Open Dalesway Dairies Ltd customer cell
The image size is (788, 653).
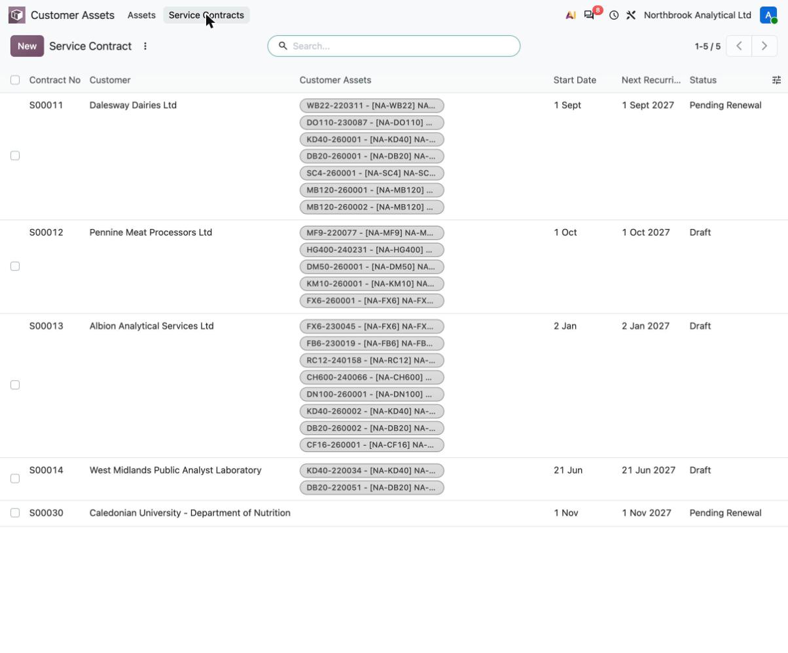coord(133,105)
